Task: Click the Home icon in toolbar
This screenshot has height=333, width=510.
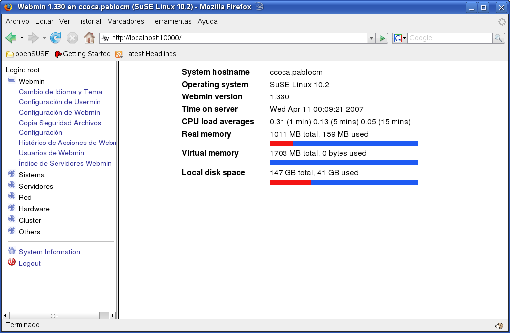Action: click(x=89, y=38)
